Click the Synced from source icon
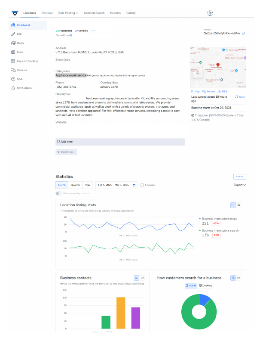 tap(70, 35)
